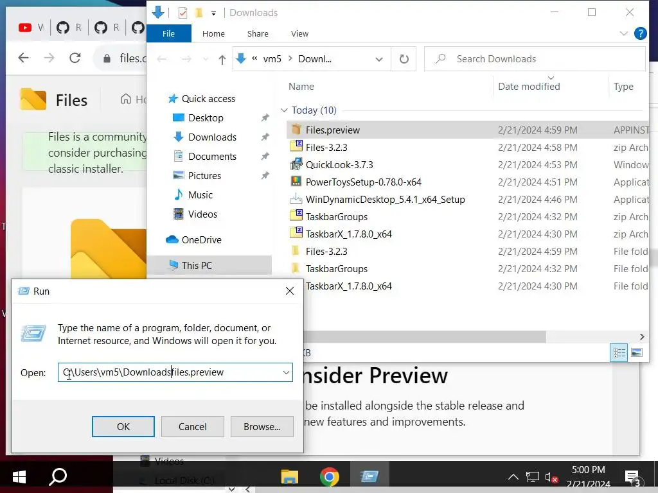Sort by the Name column header
The width and height of the screenshot is (658, 493).
(301, 87)
